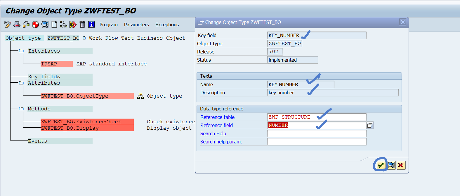Click the Search help param. link label

[x=221, y=142]
